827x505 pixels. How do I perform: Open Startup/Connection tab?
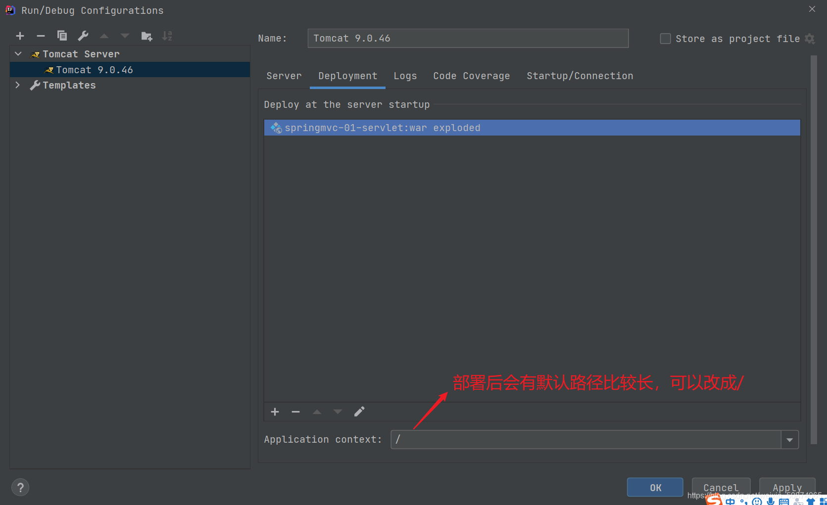[x=580, y=76]
